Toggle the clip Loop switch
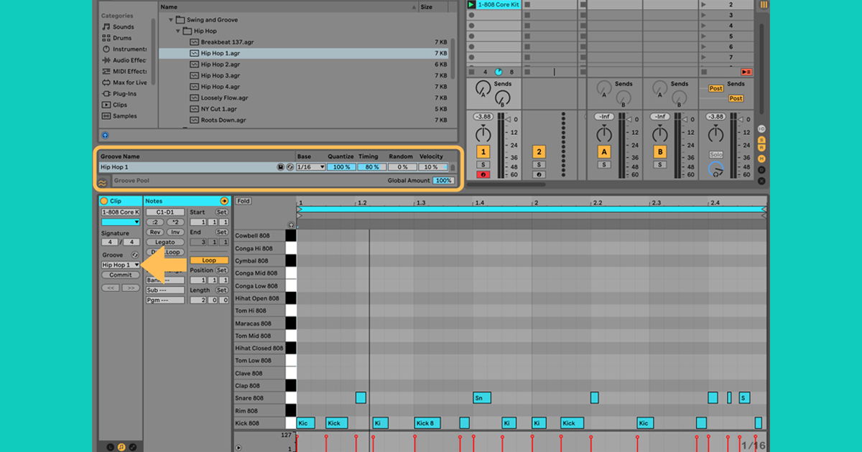The width and height of the screenshot is (862, 452). click(209, 260)
